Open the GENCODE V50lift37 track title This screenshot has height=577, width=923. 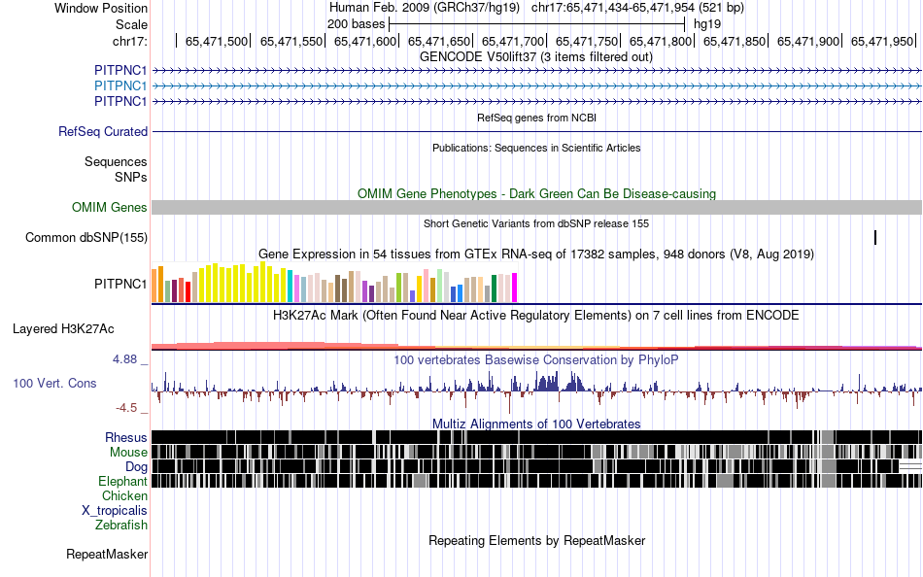535,57
